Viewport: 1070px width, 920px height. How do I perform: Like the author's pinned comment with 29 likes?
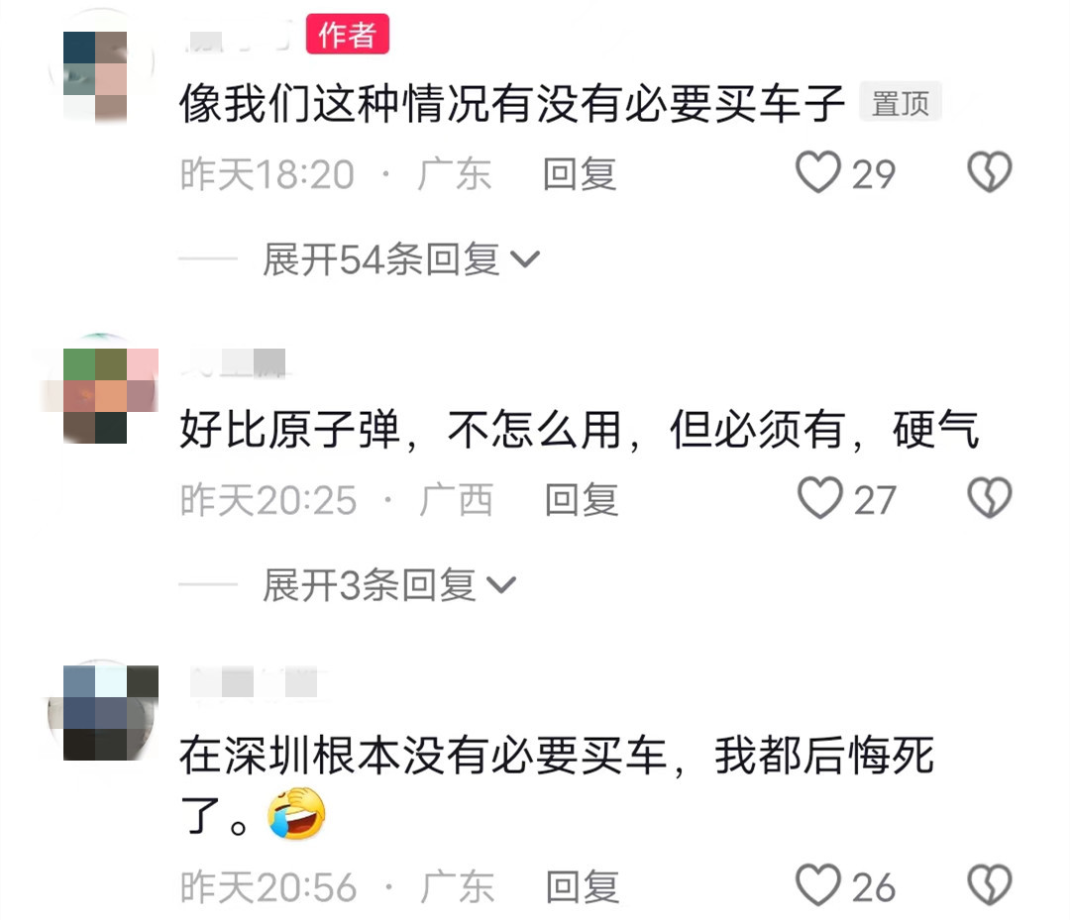817,172
